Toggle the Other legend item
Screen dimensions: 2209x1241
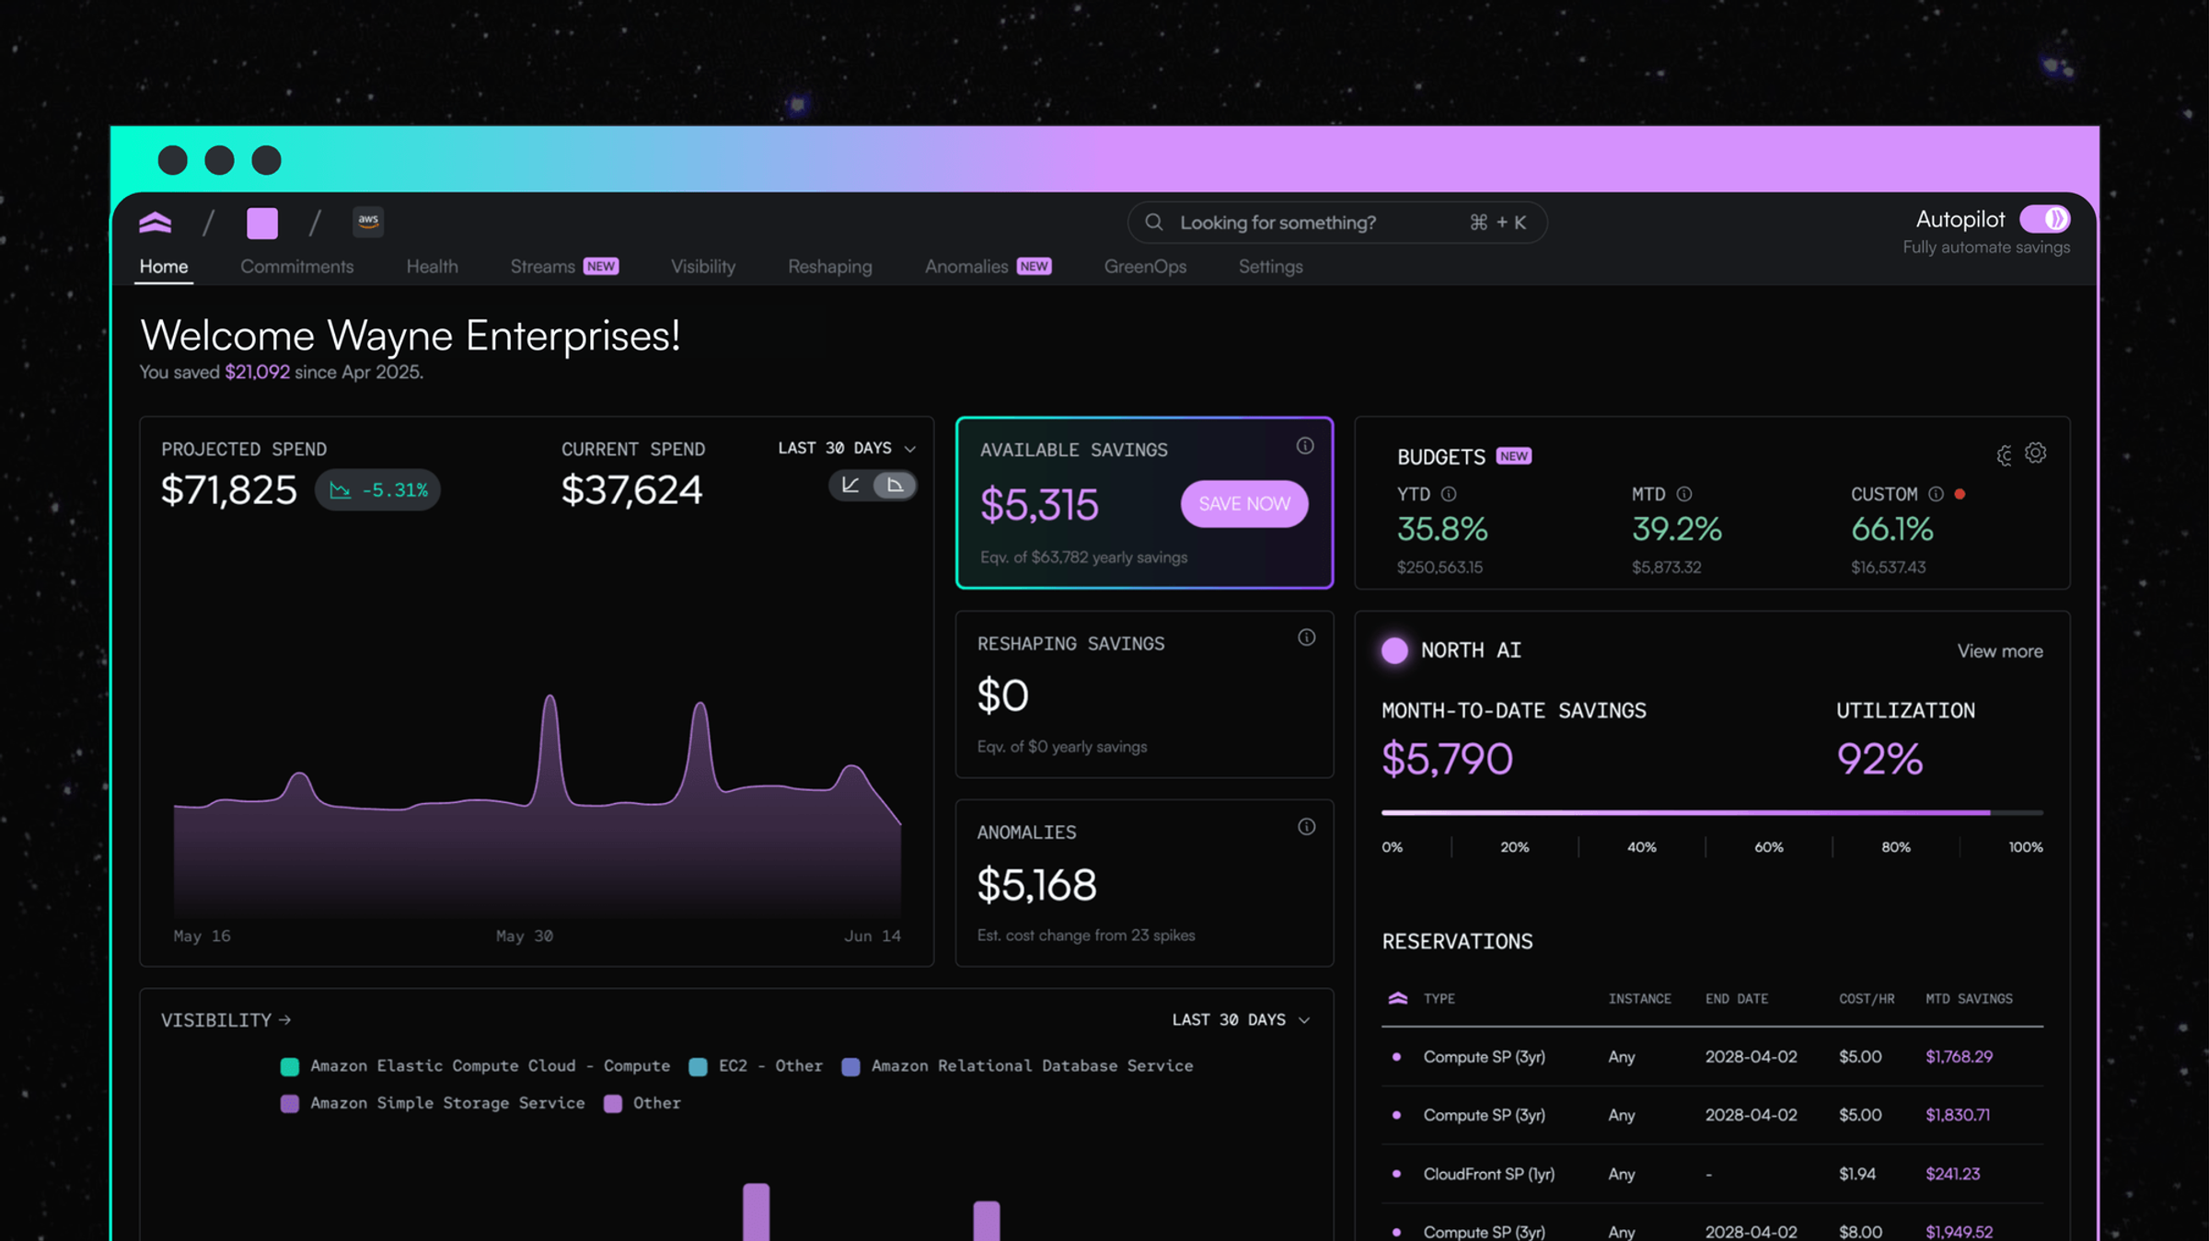click(642, 1103)
